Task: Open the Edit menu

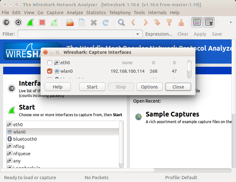Action: (x=16, y=13)
